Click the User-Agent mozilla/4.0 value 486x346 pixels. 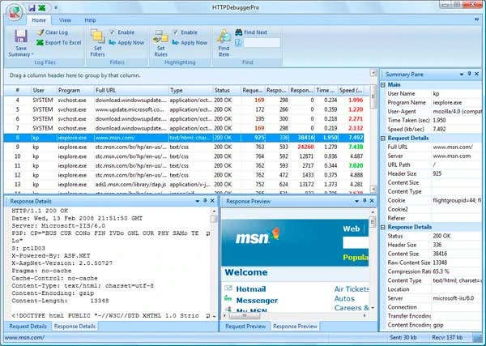(457, 111)
